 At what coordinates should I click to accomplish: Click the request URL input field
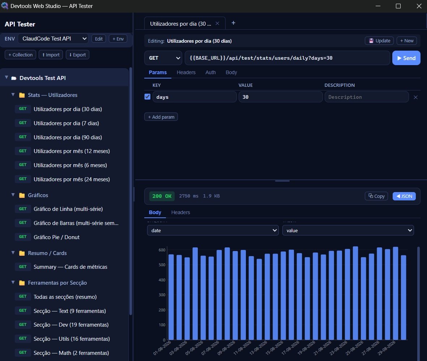pos(287,58)
